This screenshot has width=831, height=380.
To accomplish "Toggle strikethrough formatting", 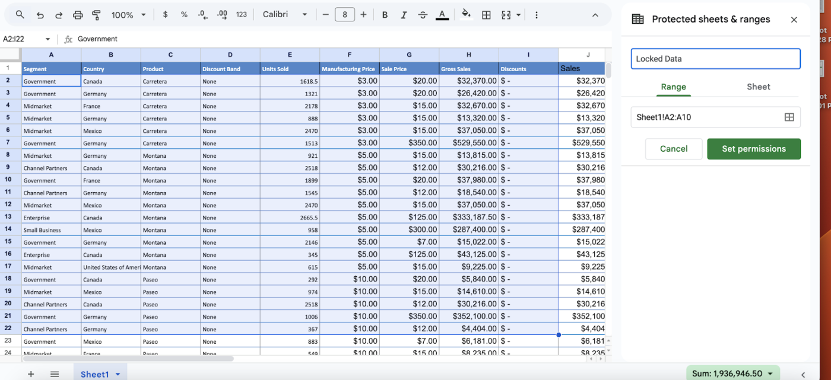I will point(423,15).
